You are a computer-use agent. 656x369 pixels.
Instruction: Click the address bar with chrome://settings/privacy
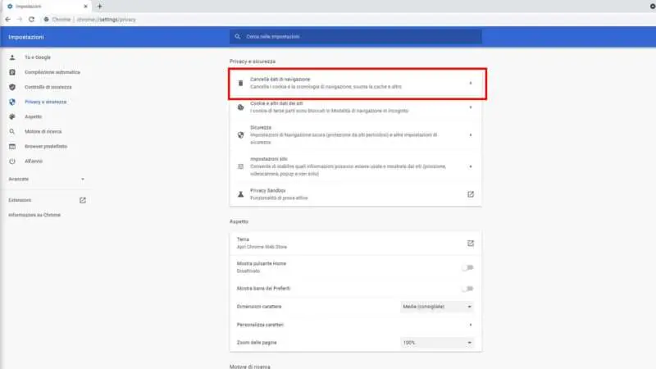[x=107, y=19]
